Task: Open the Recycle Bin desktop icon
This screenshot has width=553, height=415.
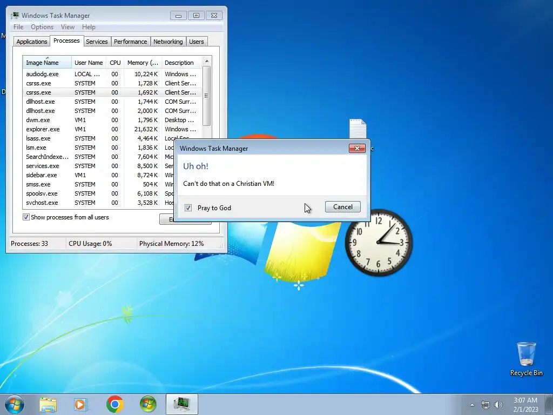Action: (x=526, y=359)
